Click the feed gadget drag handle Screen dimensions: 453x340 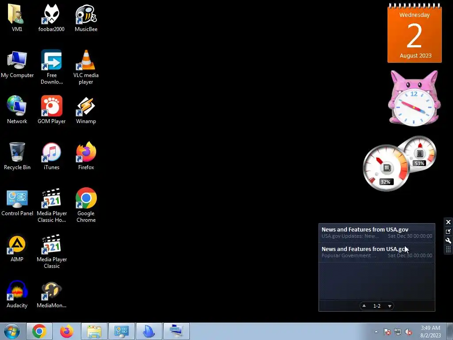coord(449,250)
